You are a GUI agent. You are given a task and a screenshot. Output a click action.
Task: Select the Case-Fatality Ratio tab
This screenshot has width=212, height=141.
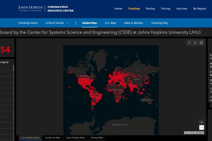click(x=75, y=138)
